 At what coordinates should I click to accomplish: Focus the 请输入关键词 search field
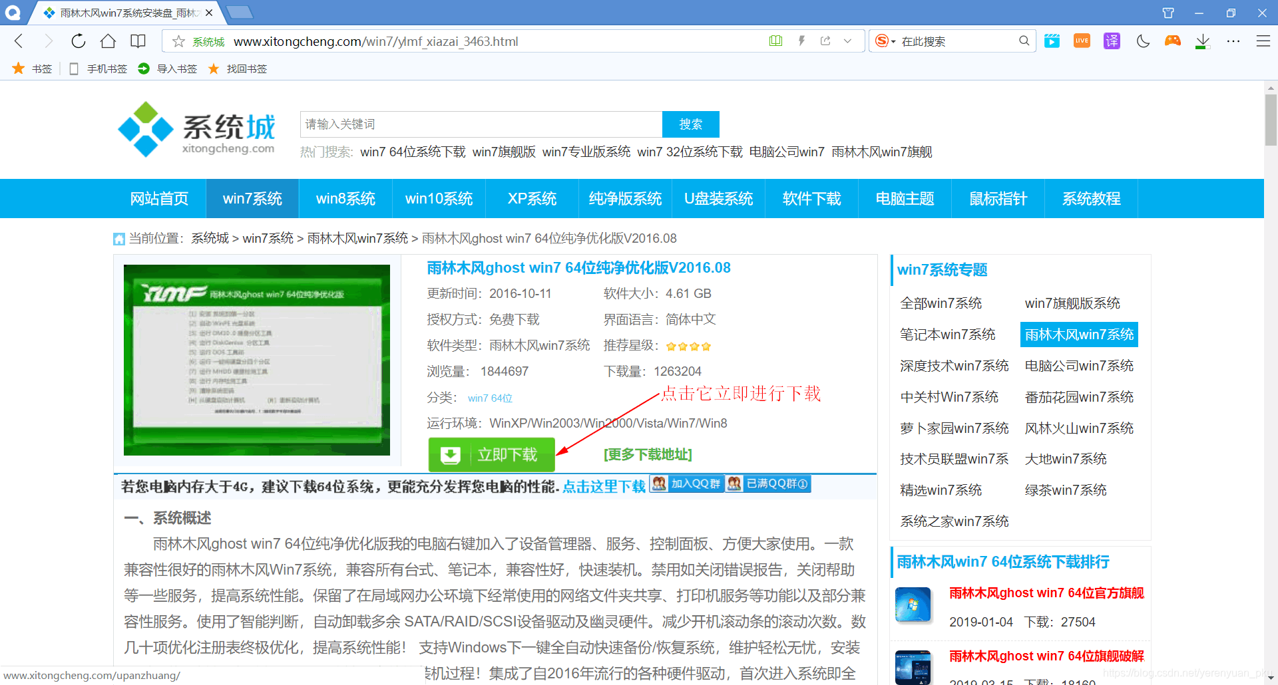(x=481, y=124)
